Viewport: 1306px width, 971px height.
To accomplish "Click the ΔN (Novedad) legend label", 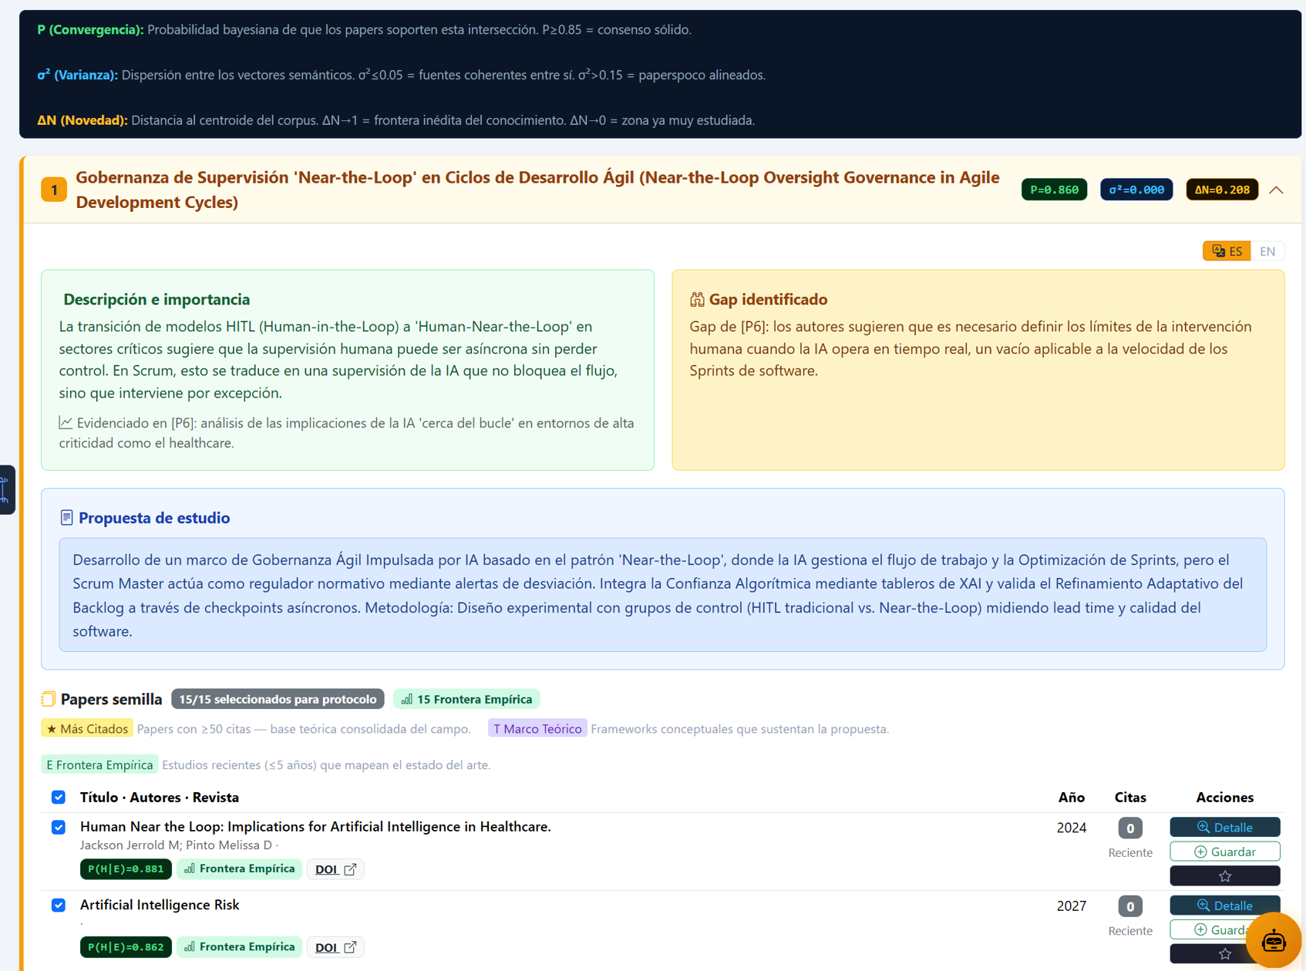I will [82, 120].
